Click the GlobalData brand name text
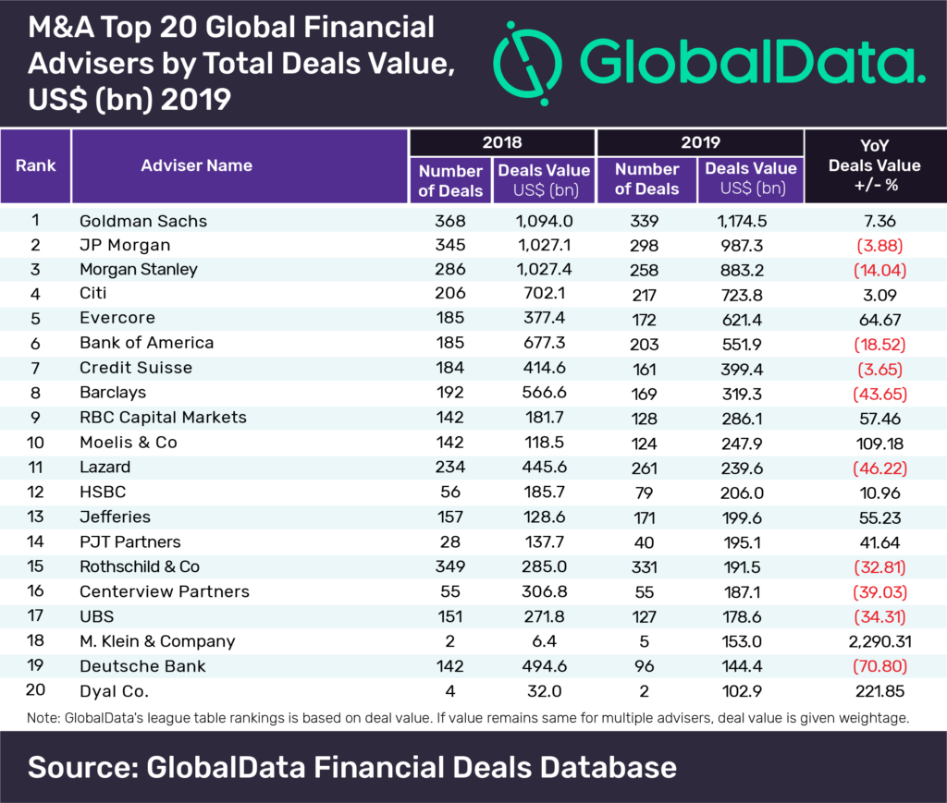 pyautogui.click(x=753, y=62)
